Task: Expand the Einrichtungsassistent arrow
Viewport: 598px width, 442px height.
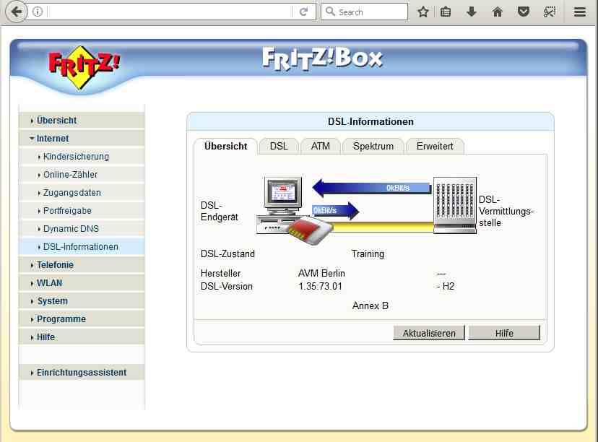Action: tap(32, 373)
